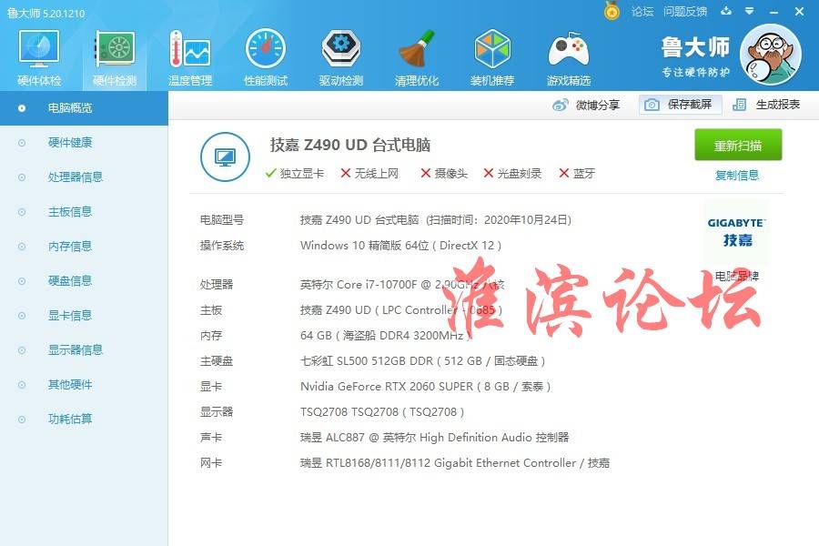Click the report icon beside 生成报表
Viewport: 819px width, 546px height.
pyautogui.click(x=739, y=105)
